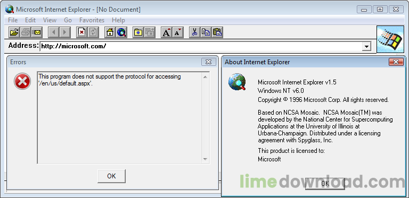
Task: Open the Edit menu
Action: [30, 20]
